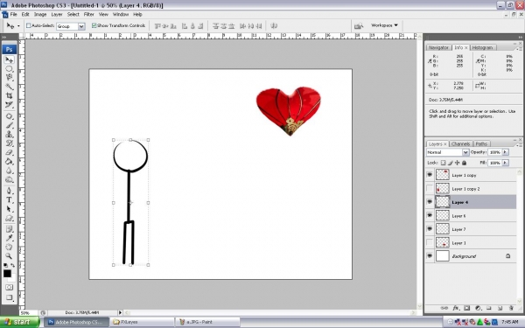
Task: Click the Windows Start button
Action: pyautogui.click(x=19, y=322)
